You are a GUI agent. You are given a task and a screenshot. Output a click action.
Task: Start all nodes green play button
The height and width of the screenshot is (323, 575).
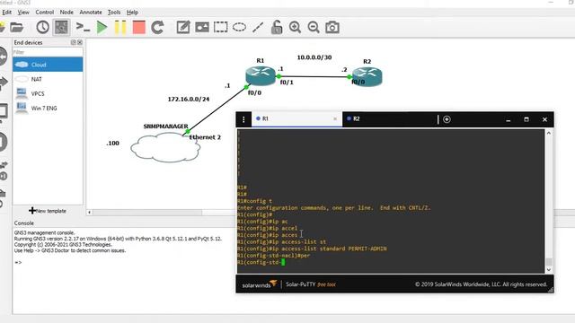[x=102, y=28]
